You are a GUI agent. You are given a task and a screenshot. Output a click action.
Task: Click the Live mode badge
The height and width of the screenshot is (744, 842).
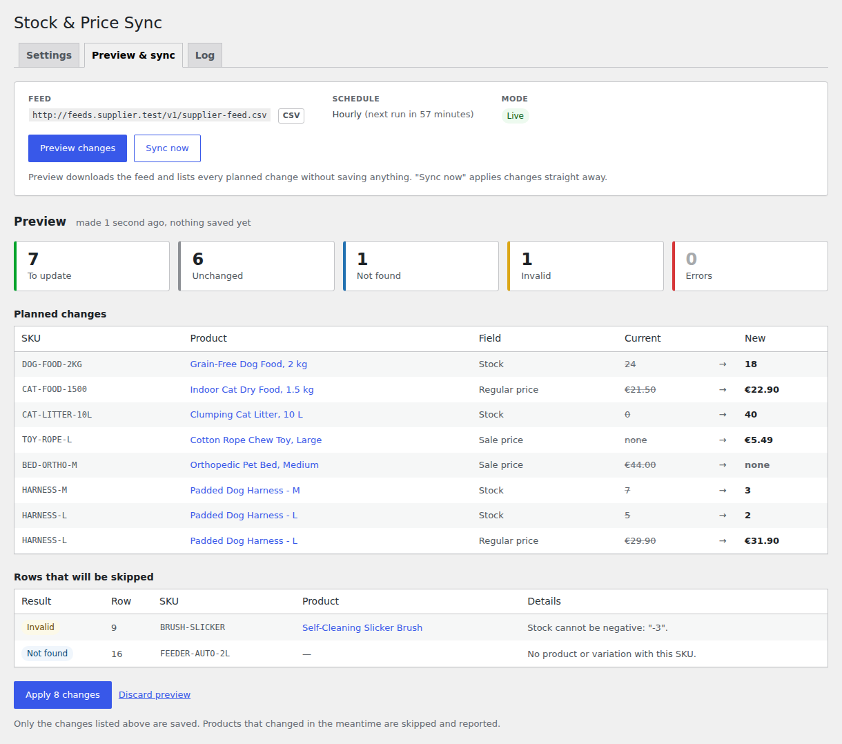515,116
